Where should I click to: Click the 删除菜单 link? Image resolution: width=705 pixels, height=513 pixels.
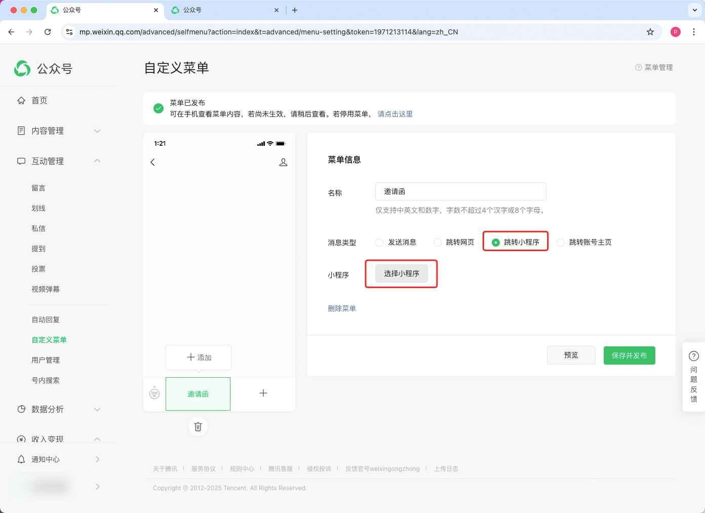pos(342,308)
